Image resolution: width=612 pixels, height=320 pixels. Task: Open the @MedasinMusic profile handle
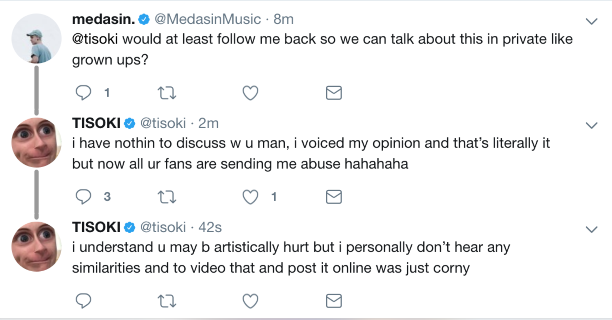tap(208, 19)
